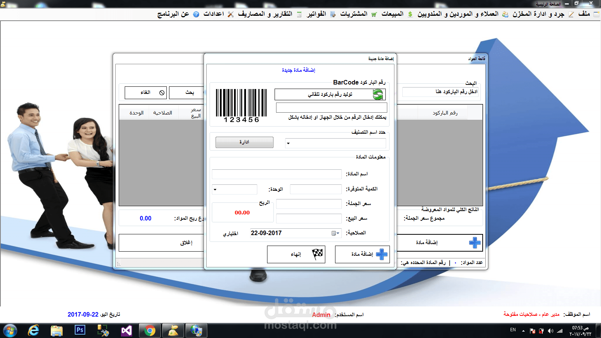This screenshot has height=338, width=601.
Task: Click the cancel symbol on the الغاء button
Action: tap(162, 92)
